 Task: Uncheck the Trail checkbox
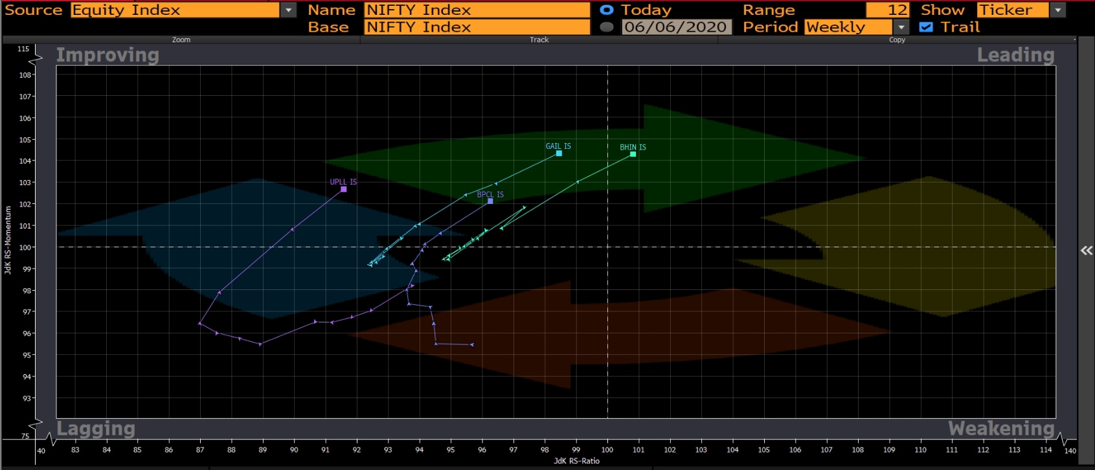(926, 27)
